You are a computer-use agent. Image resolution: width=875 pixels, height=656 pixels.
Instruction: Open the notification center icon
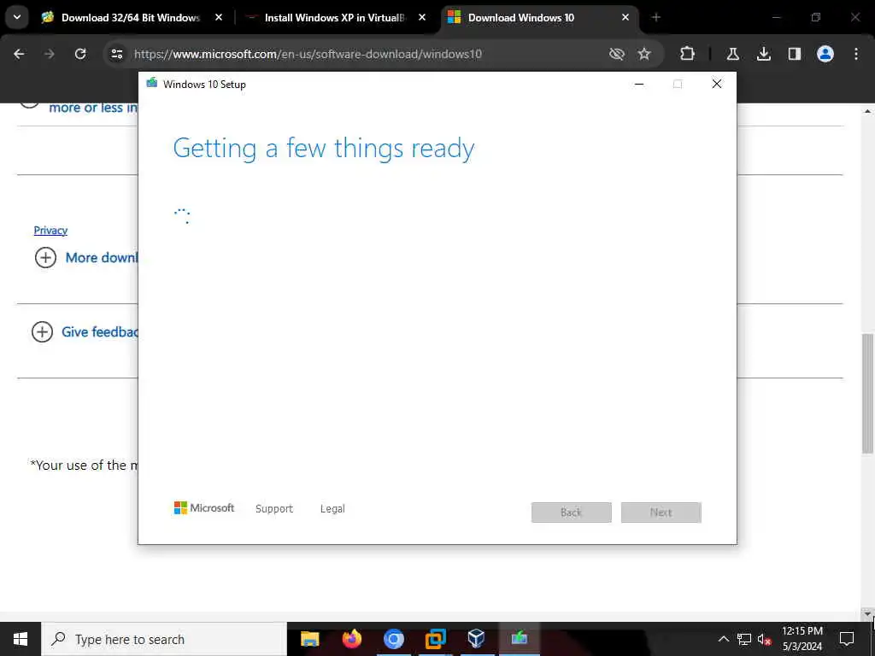847,639
